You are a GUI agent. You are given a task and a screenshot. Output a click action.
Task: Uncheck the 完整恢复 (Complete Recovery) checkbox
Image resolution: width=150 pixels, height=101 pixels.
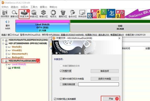[61, 71]
